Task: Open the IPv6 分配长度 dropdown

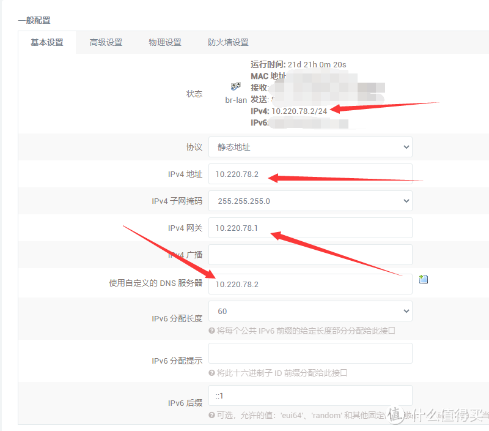Action: tap(310, 311)
